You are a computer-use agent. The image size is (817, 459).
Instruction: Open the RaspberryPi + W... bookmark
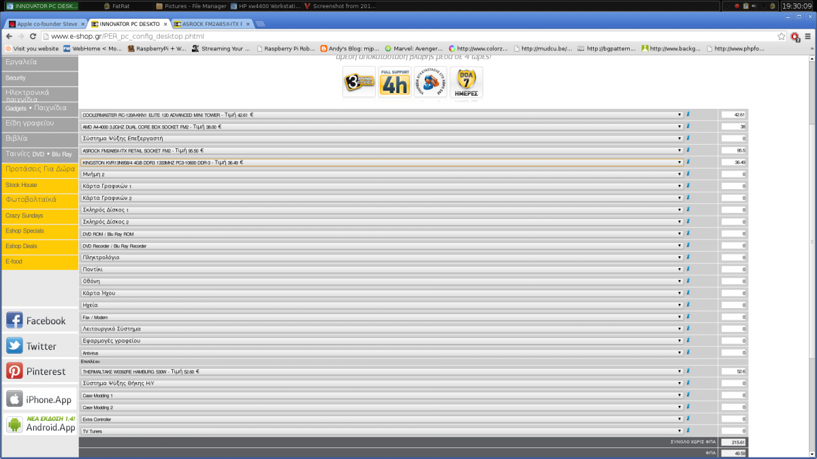click(x=157, y=49)
